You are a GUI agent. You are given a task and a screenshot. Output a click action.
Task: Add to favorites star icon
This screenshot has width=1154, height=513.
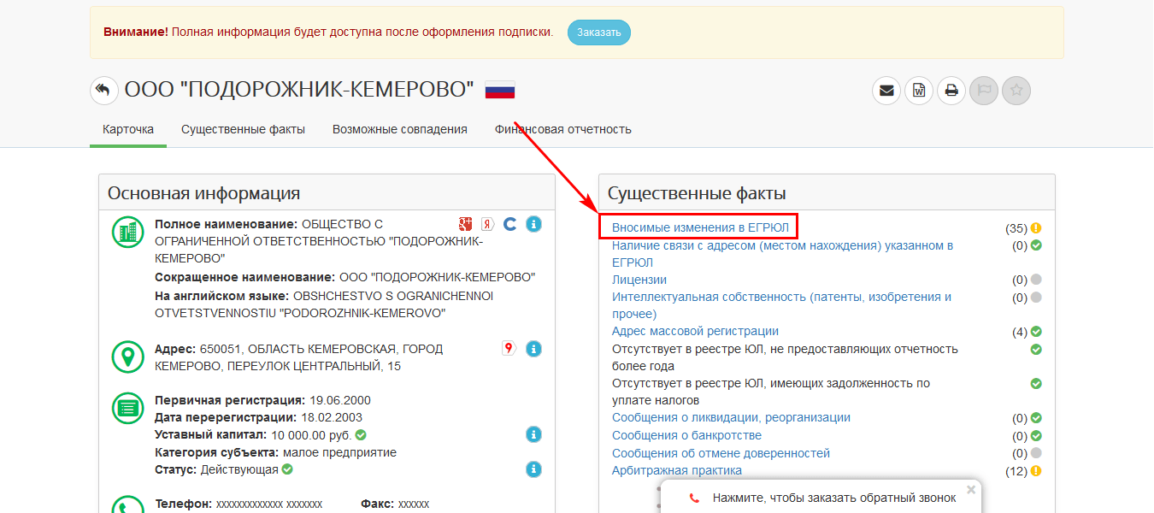[1016, 90]
